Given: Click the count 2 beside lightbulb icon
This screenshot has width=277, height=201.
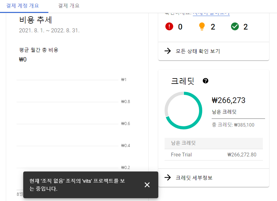Looking at the screenshot, I should click(x=213, y=27).
